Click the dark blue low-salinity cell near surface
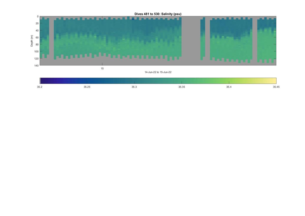 133,19
